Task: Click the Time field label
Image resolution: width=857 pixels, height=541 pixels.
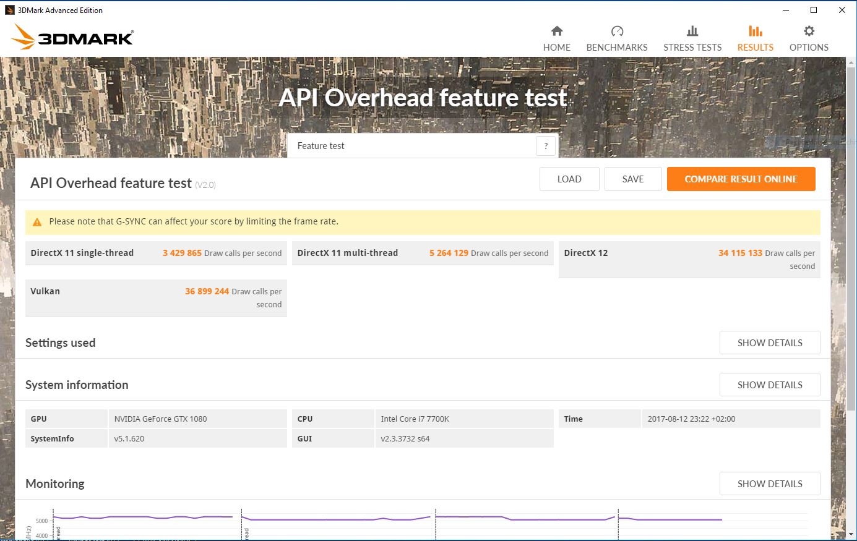Action: tap(573, 419)
